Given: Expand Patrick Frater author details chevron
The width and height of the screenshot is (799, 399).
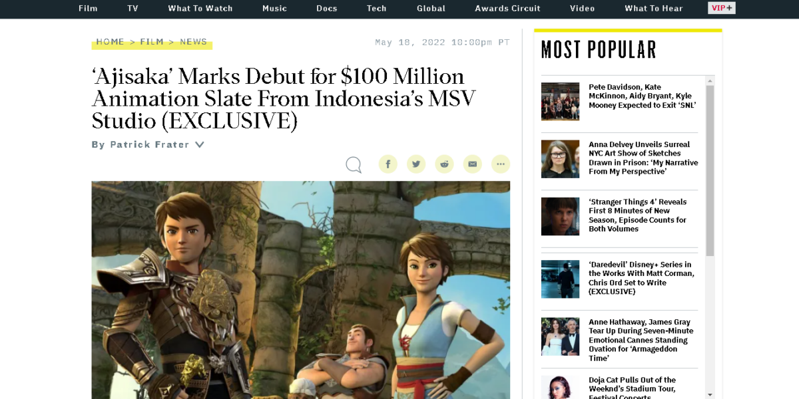Looking at the screenshot, I should click(x=199, y=144).
